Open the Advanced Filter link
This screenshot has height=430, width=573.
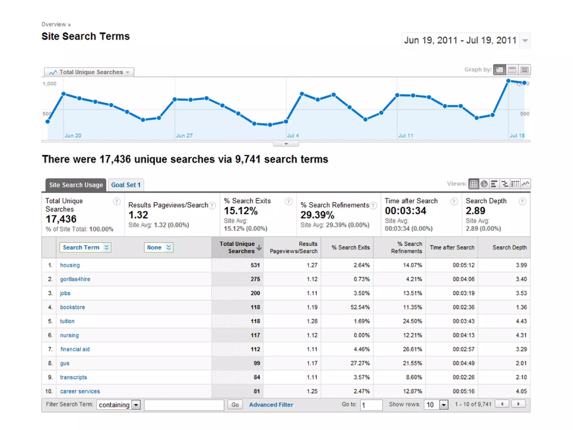(x=271, y=405)
